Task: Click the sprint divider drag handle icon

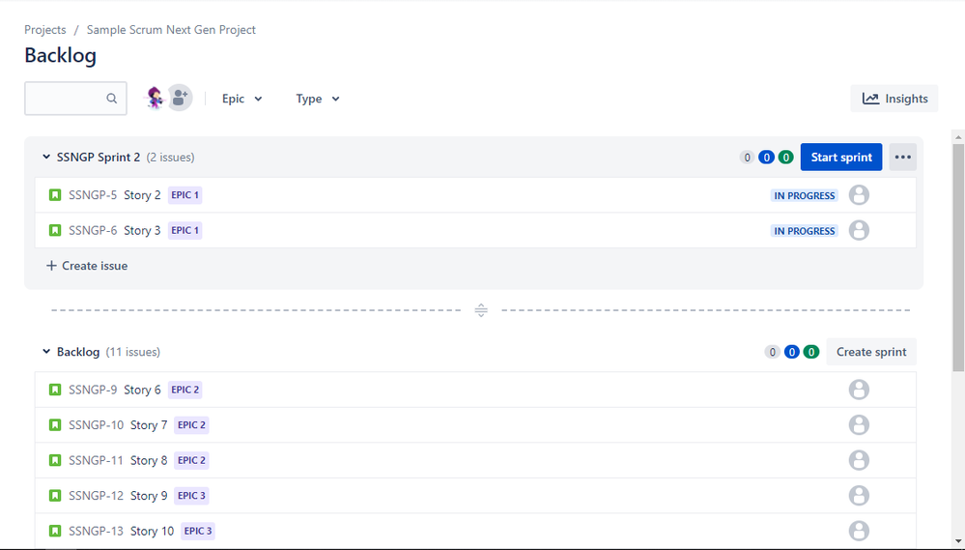Action: 481,310
